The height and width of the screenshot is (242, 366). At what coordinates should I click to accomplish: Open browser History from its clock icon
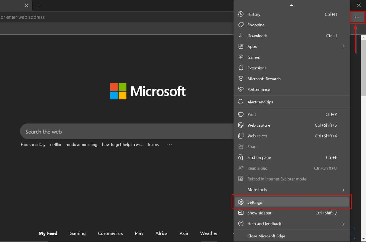click(x=241, y=14)
